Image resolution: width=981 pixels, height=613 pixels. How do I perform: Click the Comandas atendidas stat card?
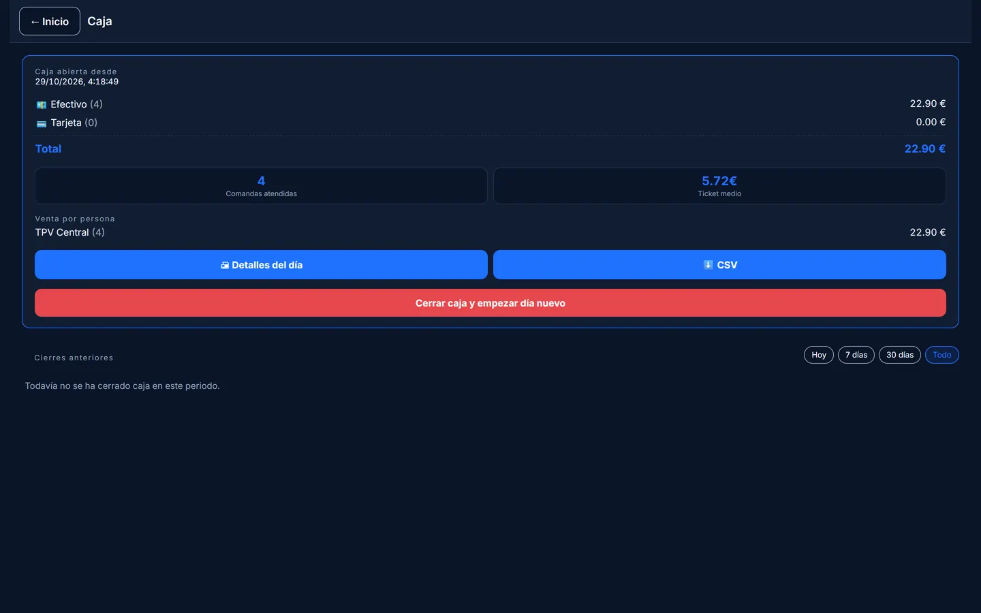[261, 186]
